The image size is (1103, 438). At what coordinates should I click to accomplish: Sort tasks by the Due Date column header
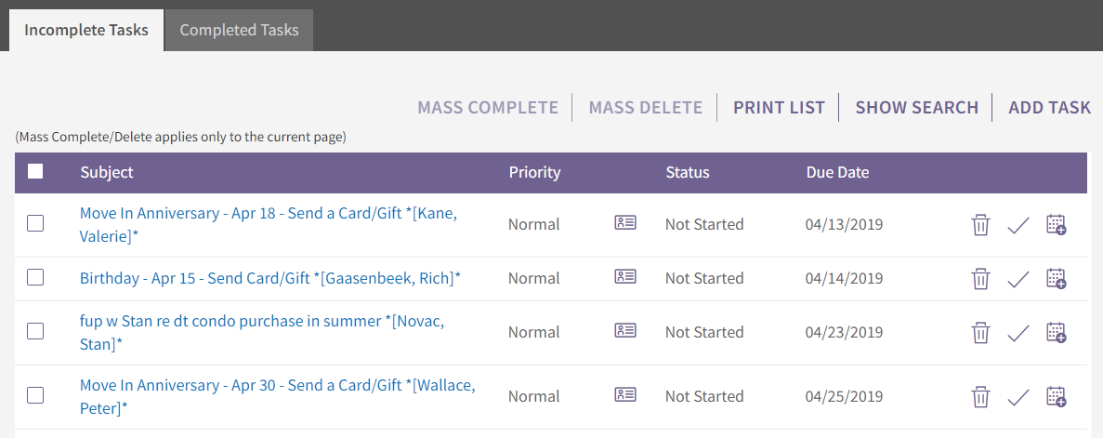point(837,173)
